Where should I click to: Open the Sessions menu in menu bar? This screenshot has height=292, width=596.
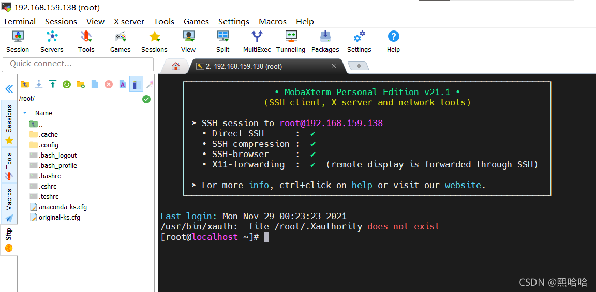coord(61,22)
